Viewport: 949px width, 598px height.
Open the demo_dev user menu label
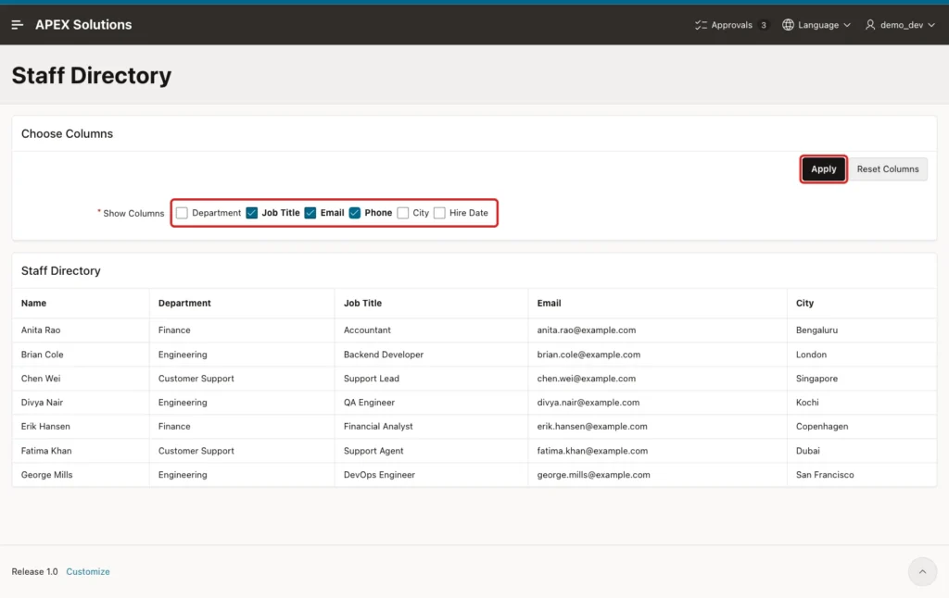[902, 25]
